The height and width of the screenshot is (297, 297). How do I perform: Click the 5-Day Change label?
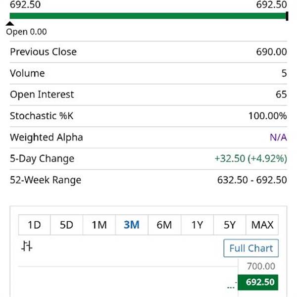click(42, 159)
